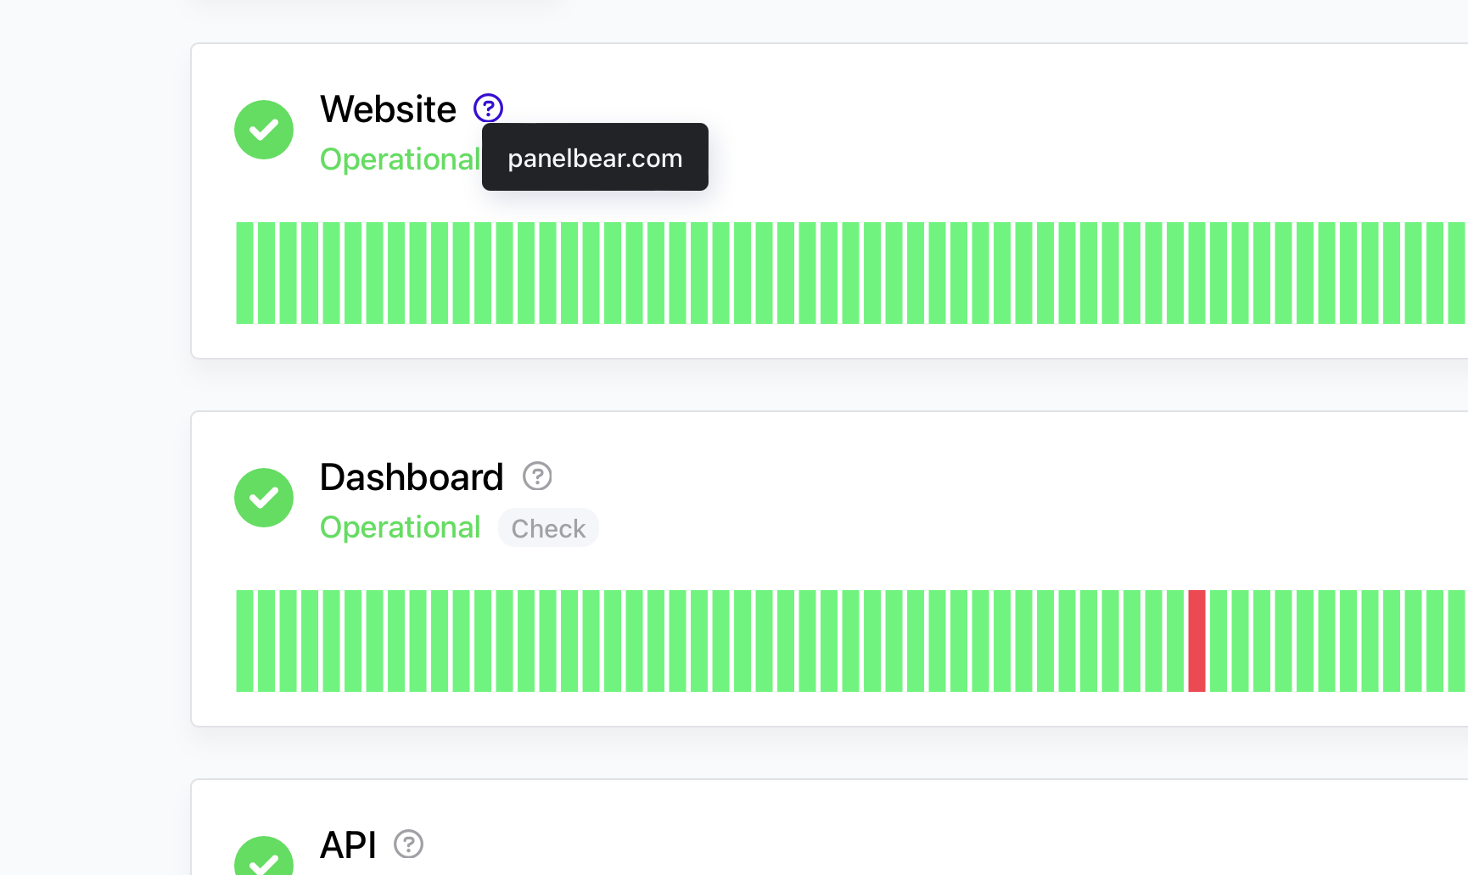Click the API heading text
The width and height of the screenshot is (1468, 875).
(348, 845)
